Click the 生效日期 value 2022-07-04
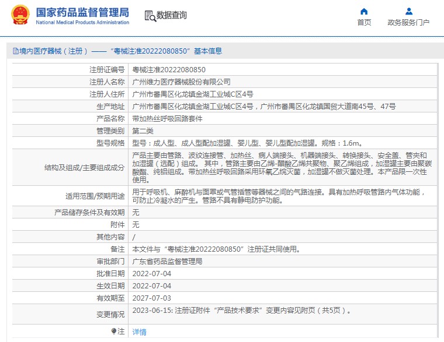The width and height of the screenshot is (444, 342). [152, 286]
